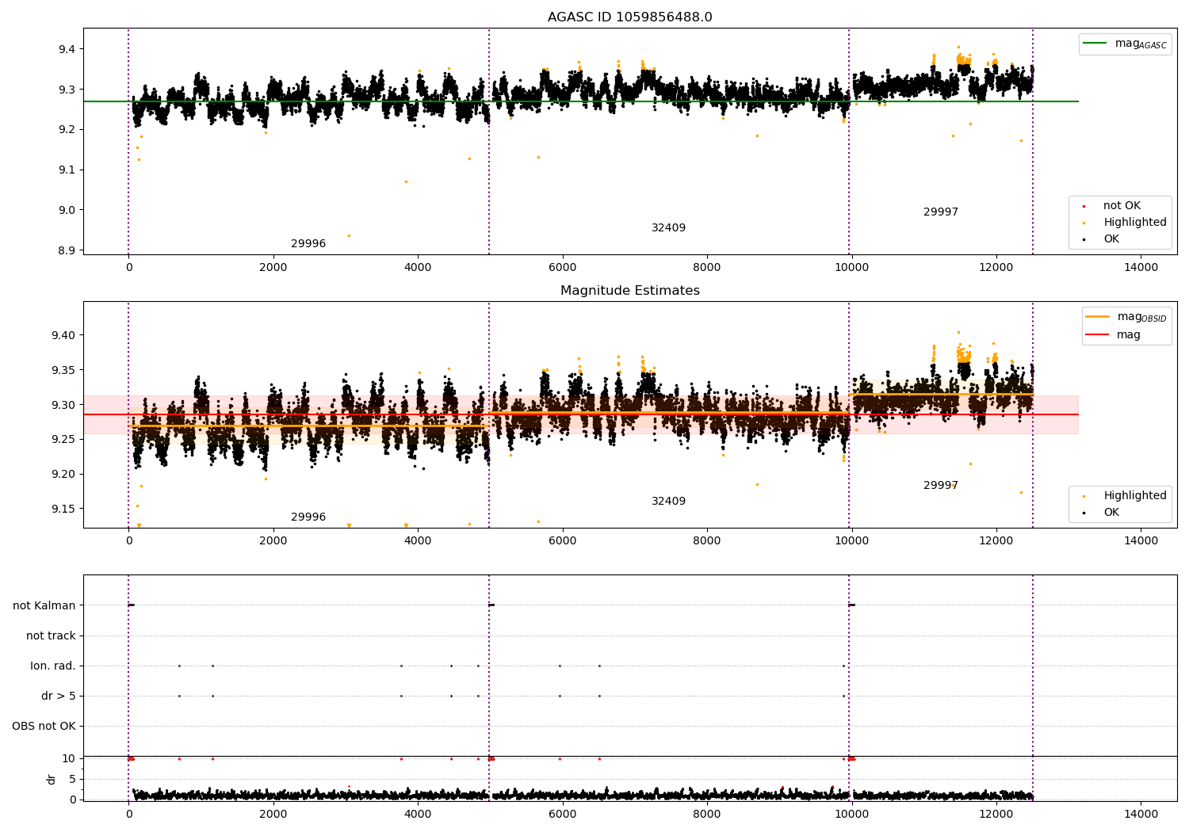Image resolution: width=1189 pixels, height=832 pixels.
Task: Click the 32409 label in Magnitude Estimates plot
Action: click(668, 502)
